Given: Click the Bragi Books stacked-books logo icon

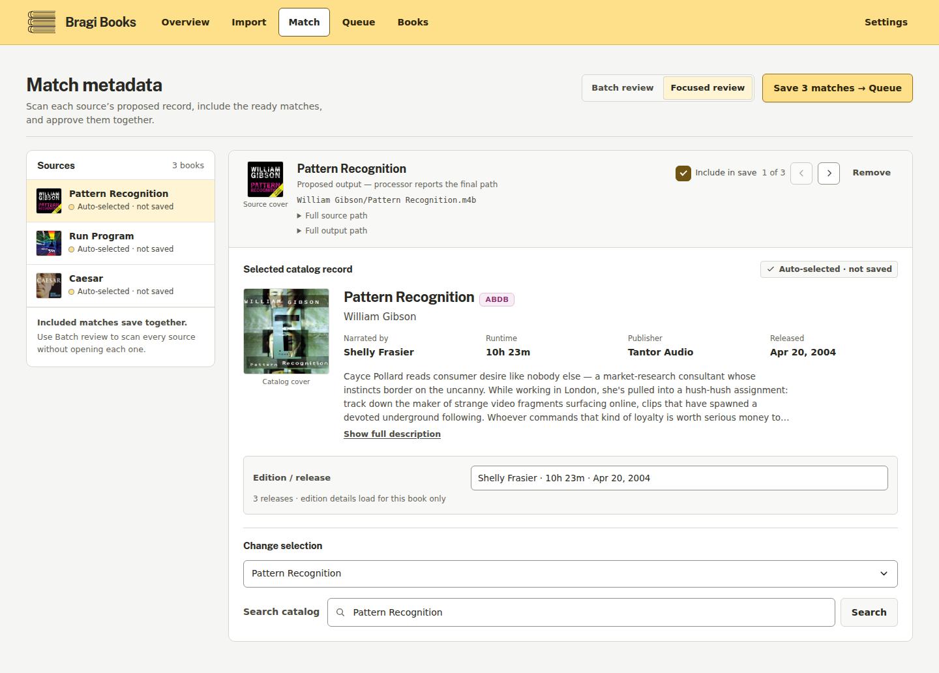Looking at the screenshot, I should pyautogui.click(x=42, y=22).
